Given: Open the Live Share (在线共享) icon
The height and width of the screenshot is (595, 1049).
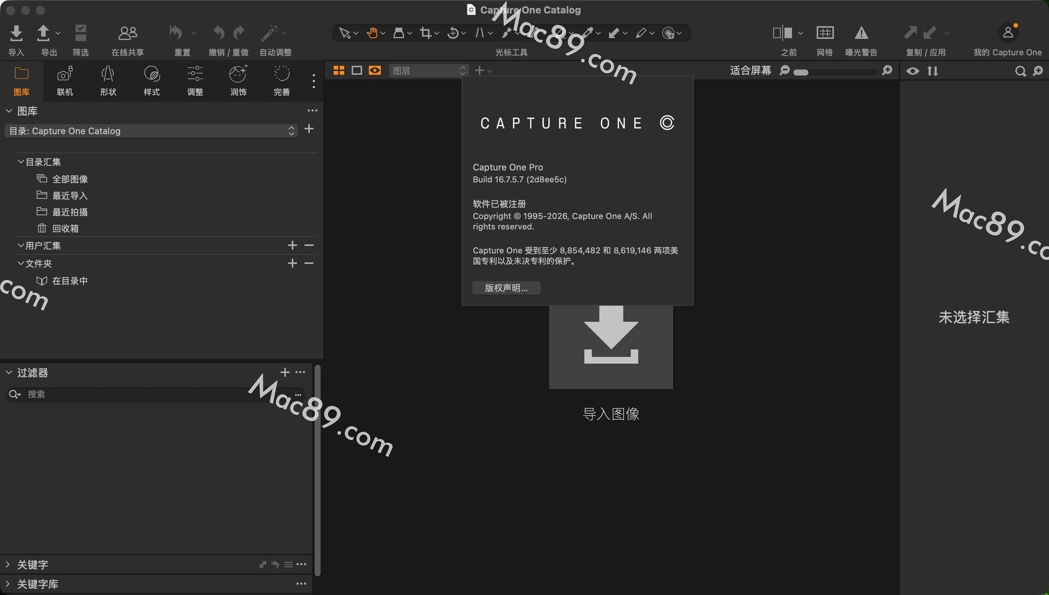Looking at the screenshot, I should [127, 34].
